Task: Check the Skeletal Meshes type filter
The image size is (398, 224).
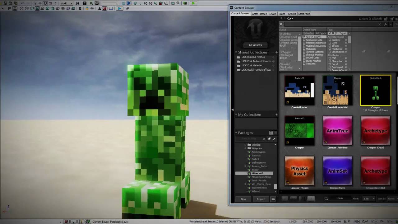Action: 304,54
